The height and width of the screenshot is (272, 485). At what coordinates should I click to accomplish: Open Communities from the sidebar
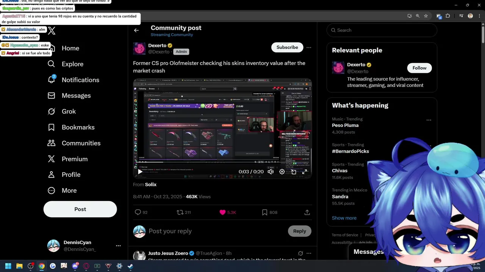pyautogui.click(x=74, y=143)
